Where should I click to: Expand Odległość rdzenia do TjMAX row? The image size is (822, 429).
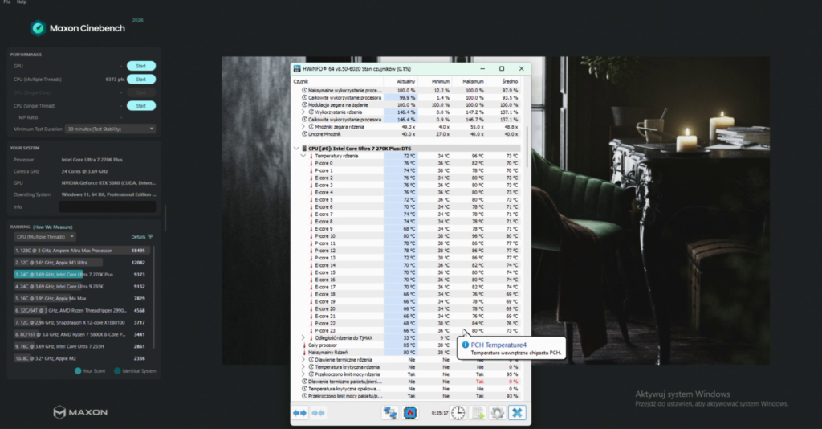pos(303,338)
